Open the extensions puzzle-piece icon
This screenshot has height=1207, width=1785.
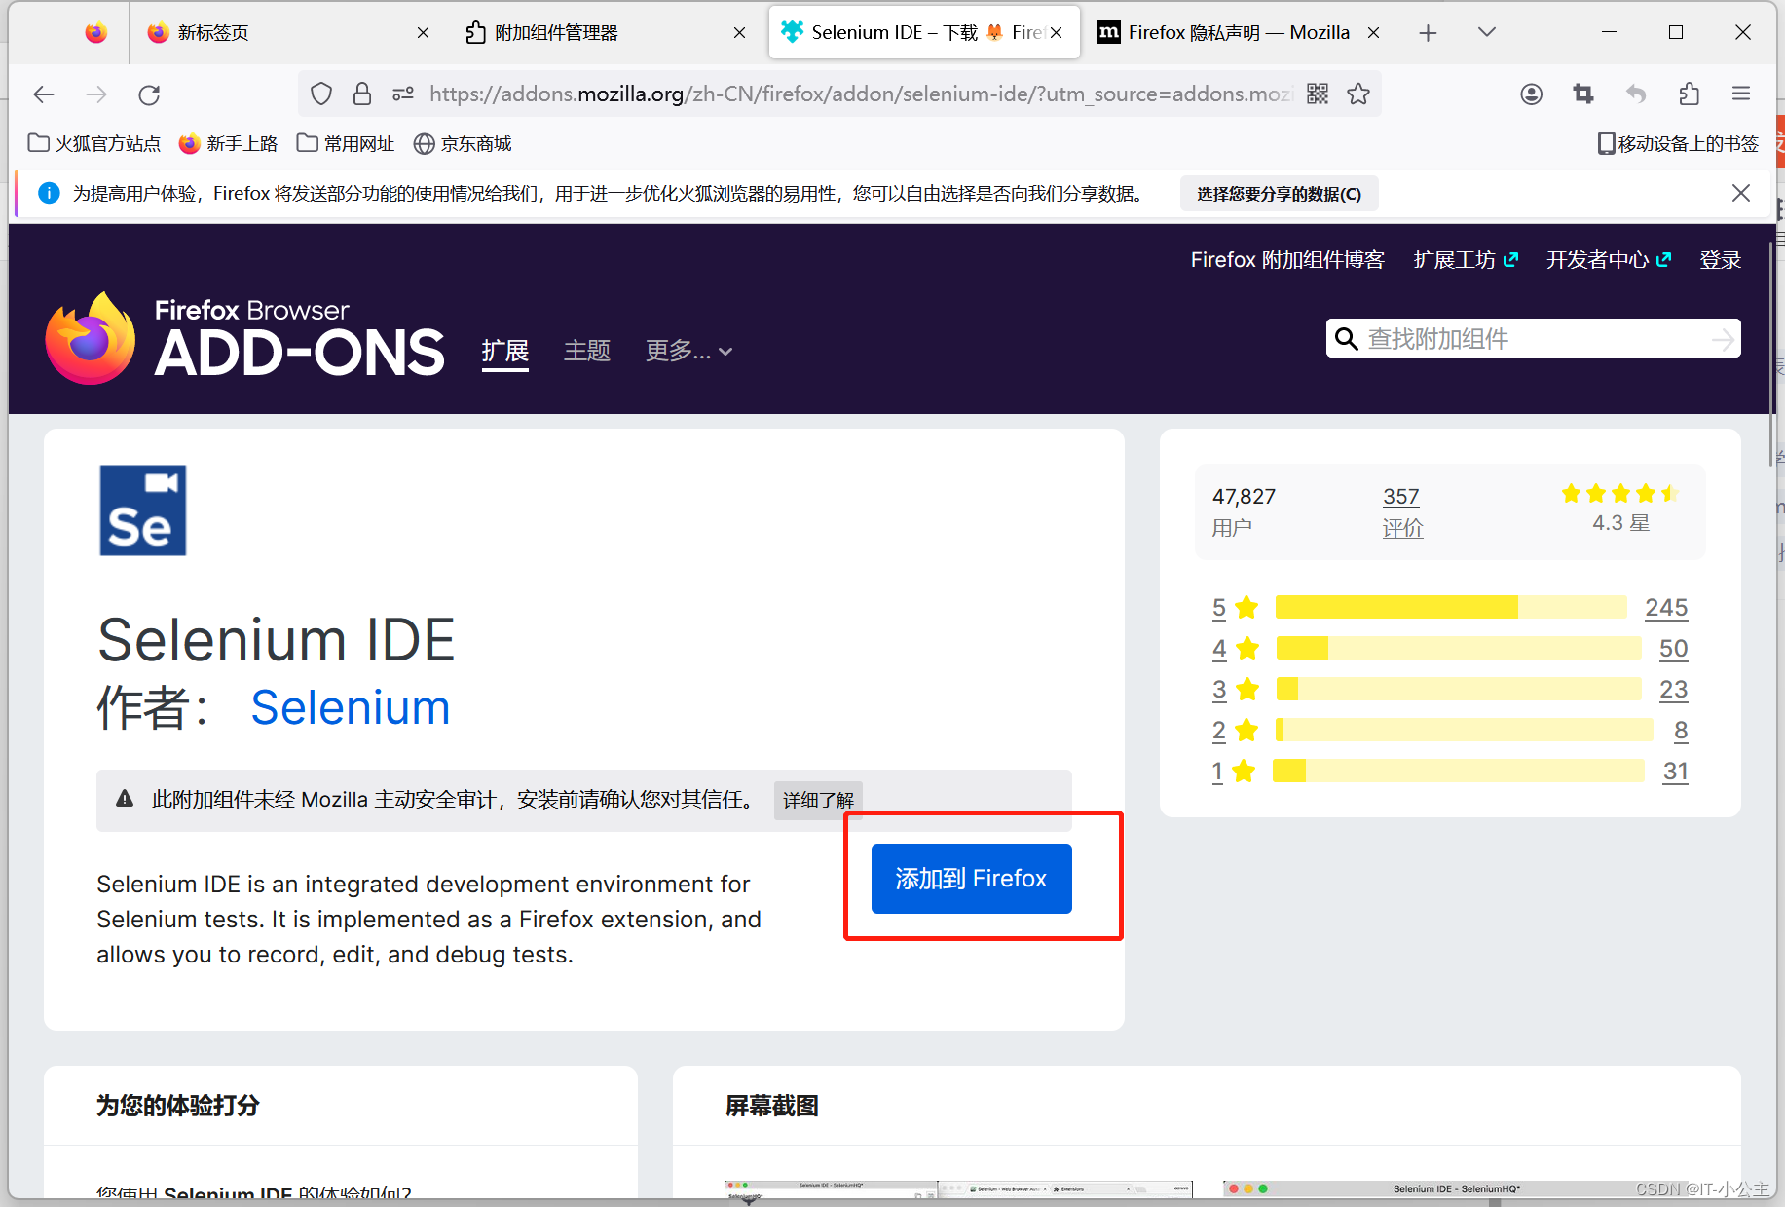(x=1690, y=94)
